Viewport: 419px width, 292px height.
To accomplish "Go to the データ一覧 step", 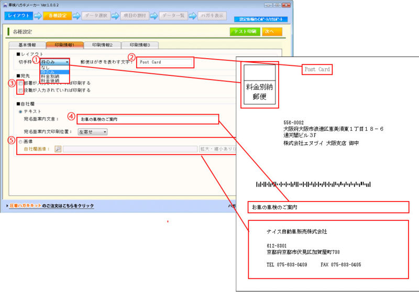I will pyautogui.click(x=173, y=16).
